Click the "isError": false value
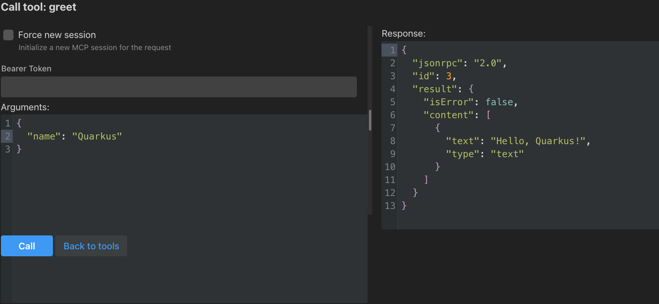Viewport: 659px width, 304px height. (464, 101)
